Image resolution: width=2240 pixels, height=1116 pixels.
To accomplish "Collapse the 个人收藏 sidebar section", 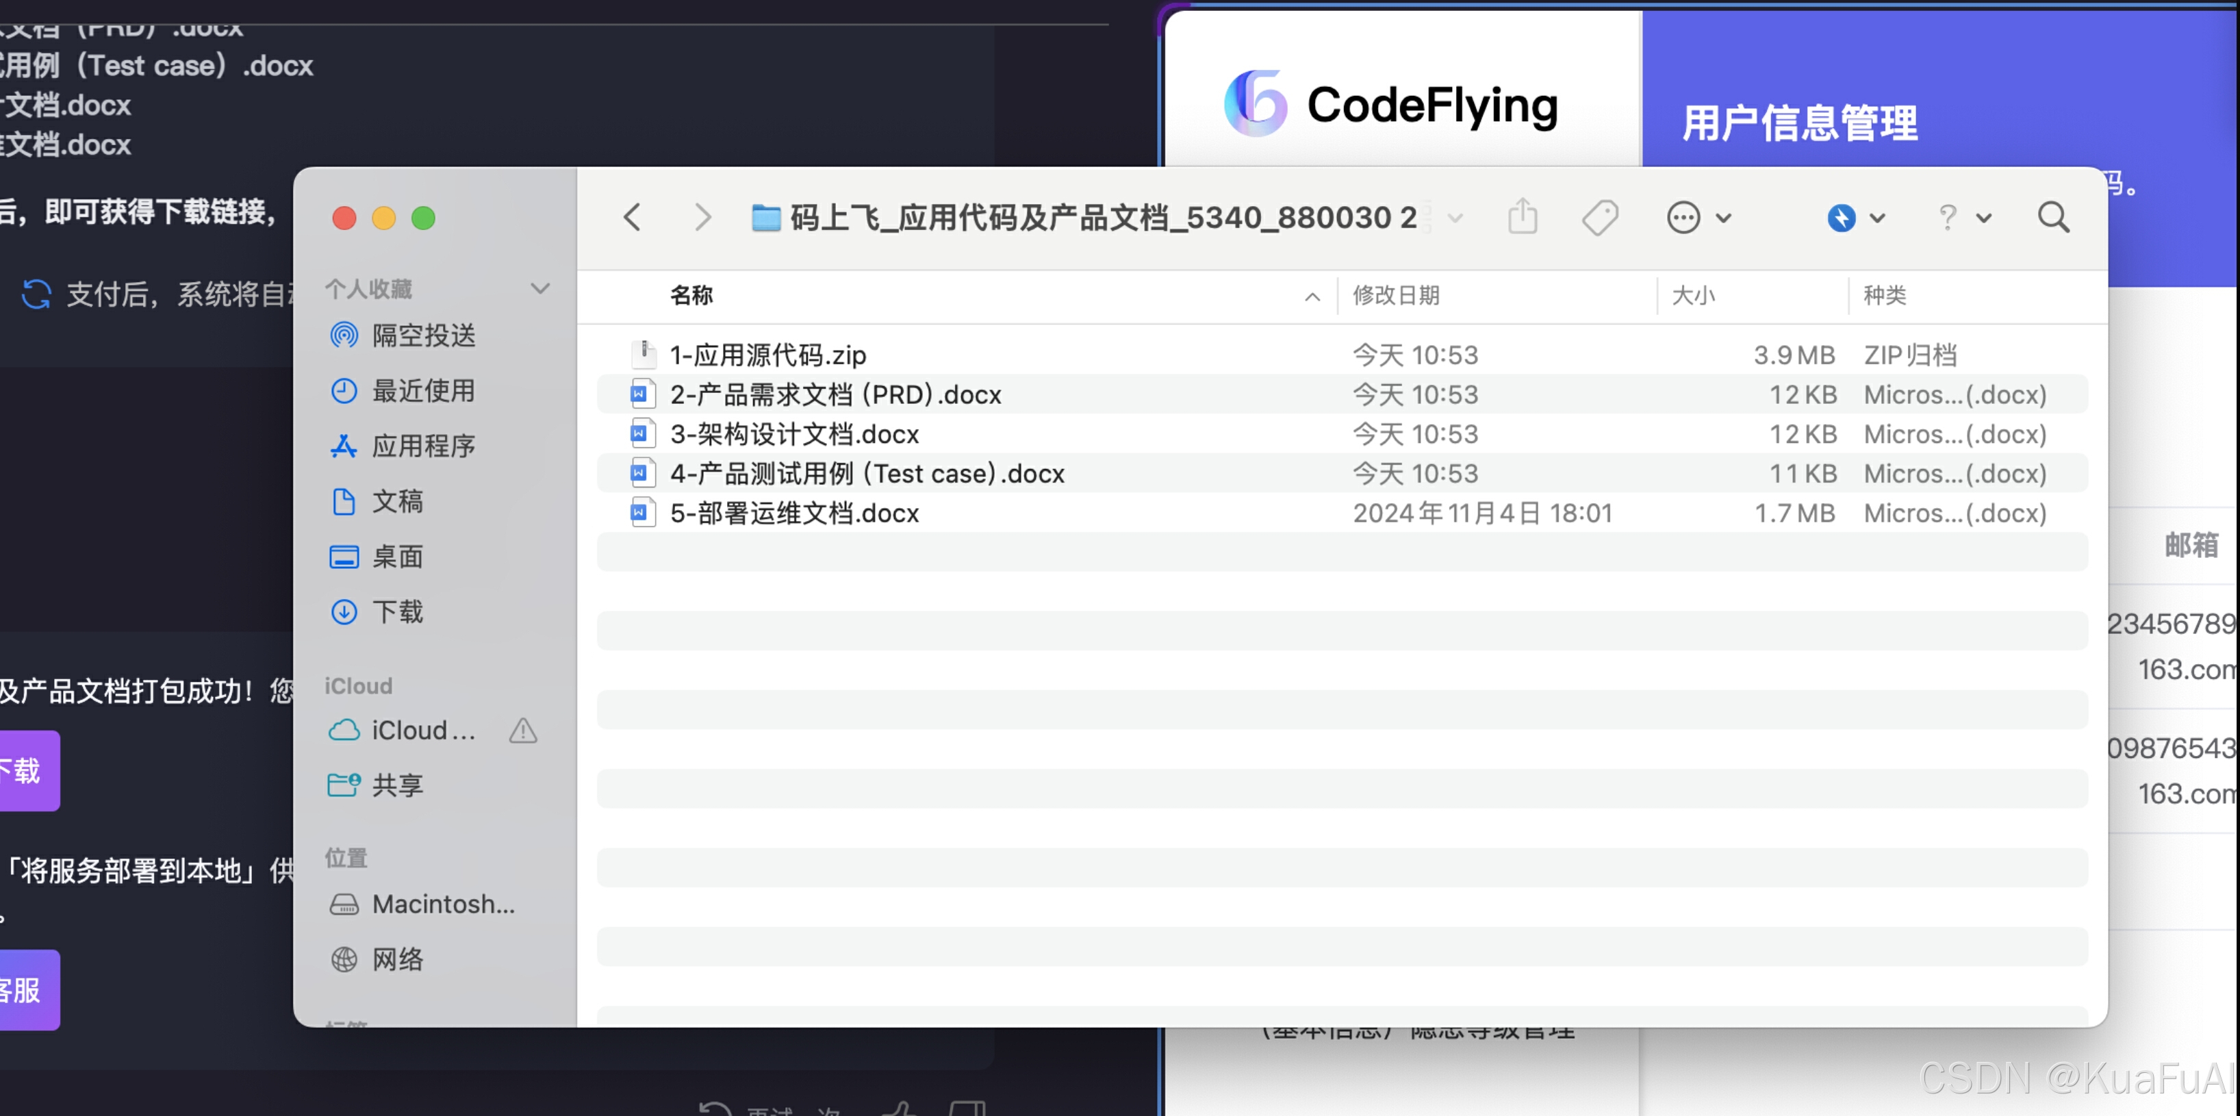I will (x=540, y=289).
